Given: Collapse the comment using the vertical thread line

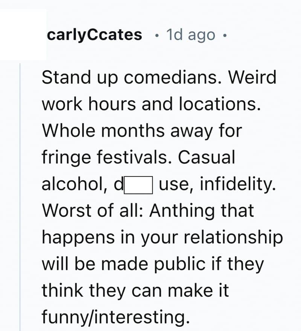Looking at the screenshot, I should [20, 196].
